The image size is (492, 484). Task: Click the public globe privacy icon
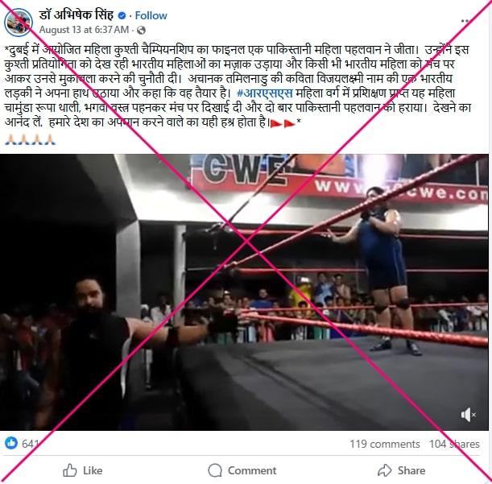(141, 30)
